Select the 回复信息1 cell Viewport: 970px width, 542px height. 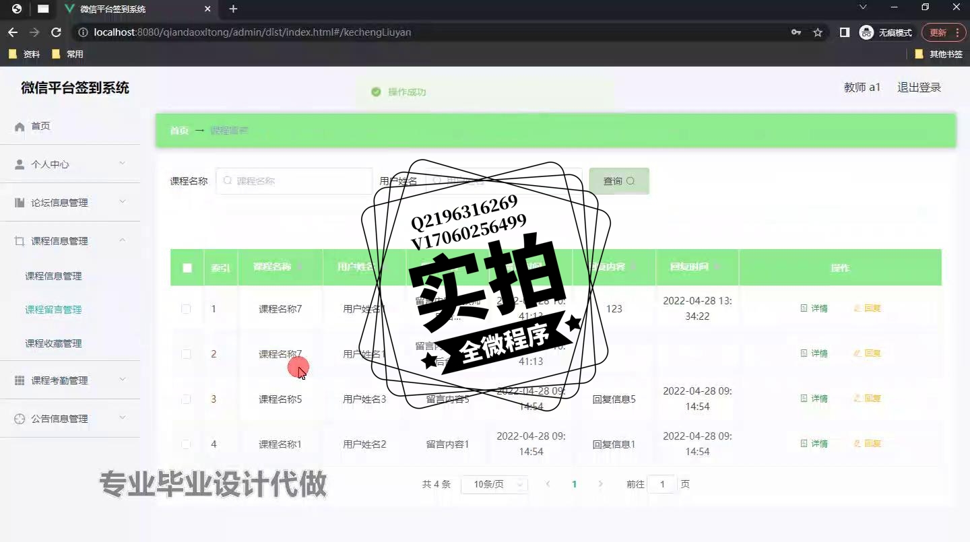[614, 444]
